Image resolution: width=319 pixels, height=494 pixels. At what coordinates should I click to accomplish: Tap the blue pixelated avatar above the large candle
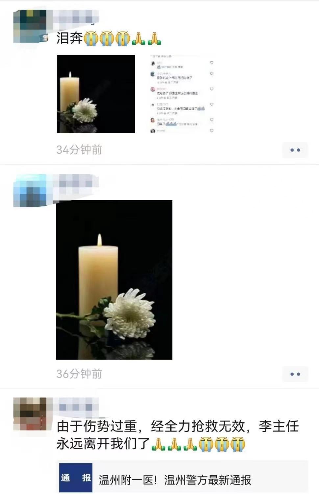click(x=30, y=191)
